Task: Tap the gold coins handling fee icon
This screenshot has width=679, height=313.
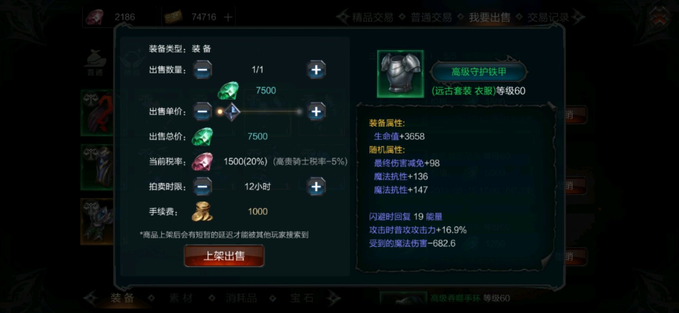Action: (x=202, y=211)
